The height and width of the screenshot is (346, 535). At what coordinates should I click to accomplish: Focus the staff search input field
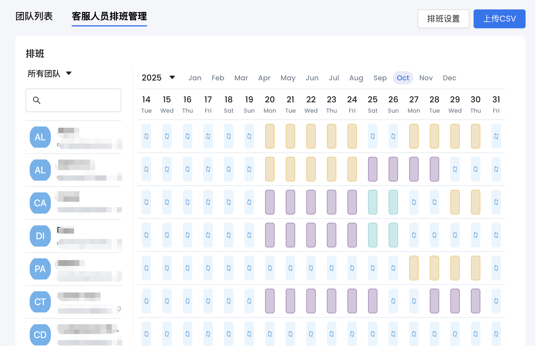point(79,100)
